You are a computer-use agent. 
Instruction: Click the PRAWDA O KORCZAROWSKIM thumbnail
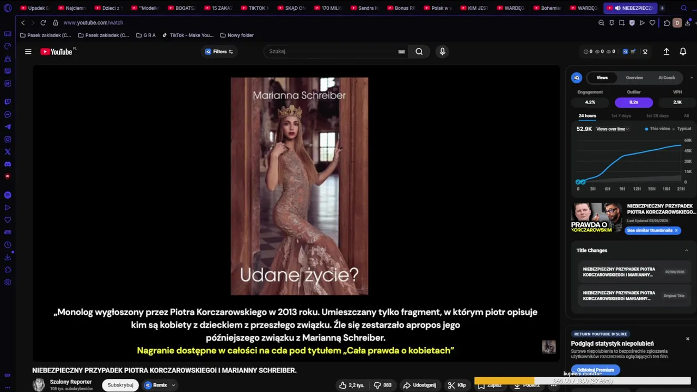click(597, 218)
